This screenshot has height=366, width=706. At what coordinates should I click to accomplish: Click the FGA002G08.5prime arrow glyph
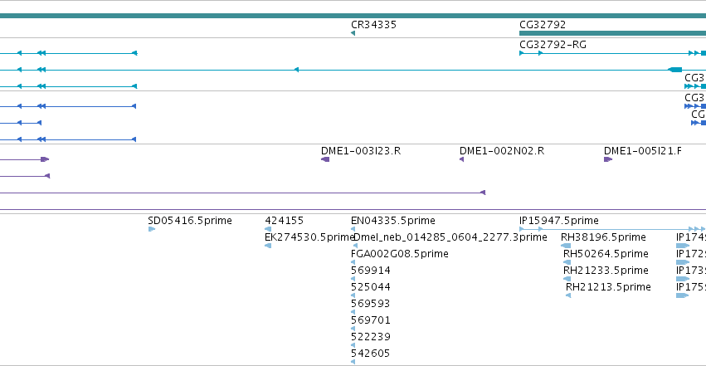click(353, 262)
